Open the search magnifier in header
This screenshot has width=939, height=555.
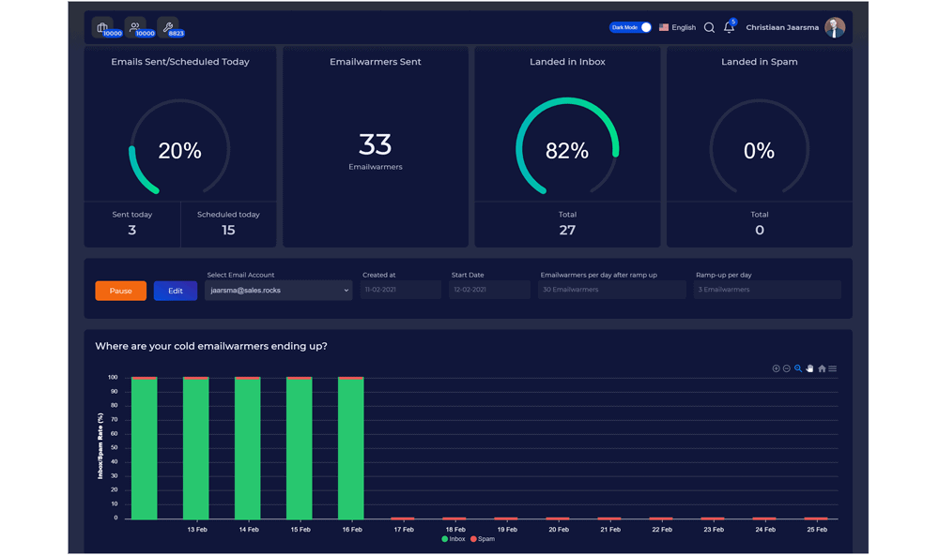click(x=709, y=28)
